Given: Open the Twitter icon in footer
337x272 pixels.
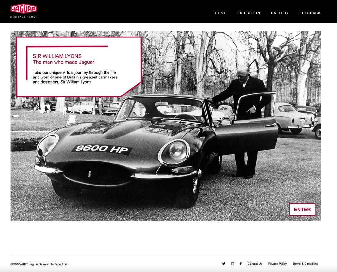Looking at the screenshot, I should [224, 264].
